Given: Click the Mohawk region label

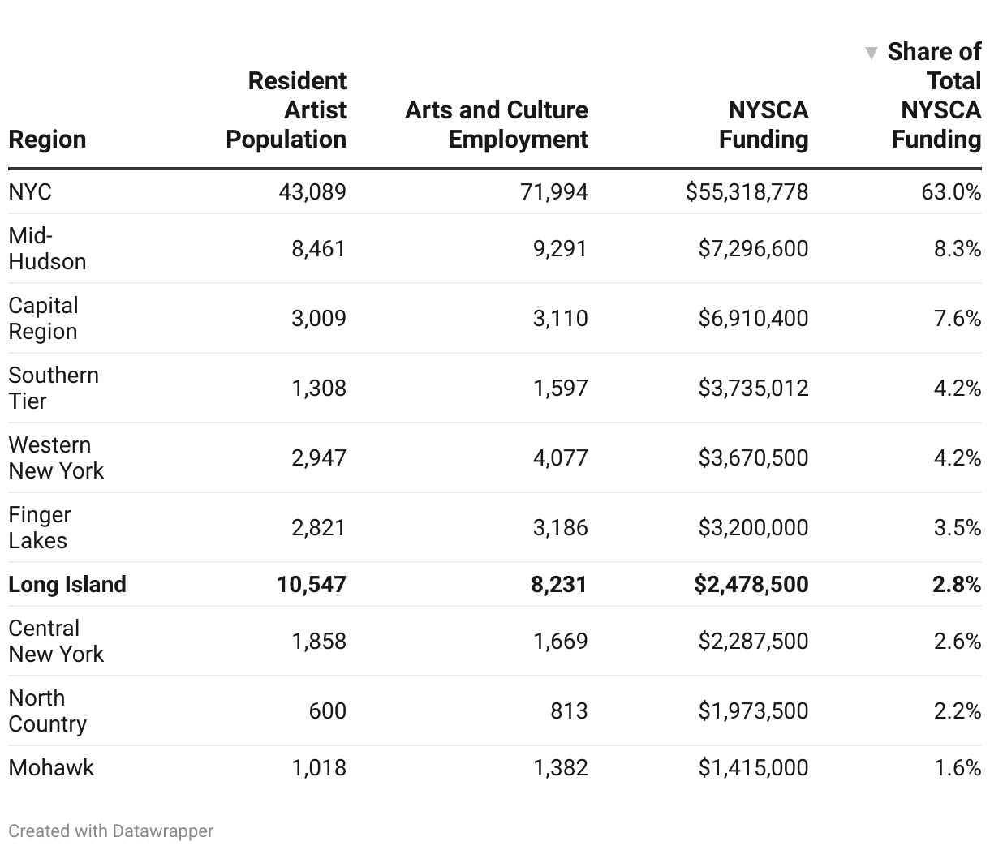Looking at the screenshot, I should pos(51,768).
